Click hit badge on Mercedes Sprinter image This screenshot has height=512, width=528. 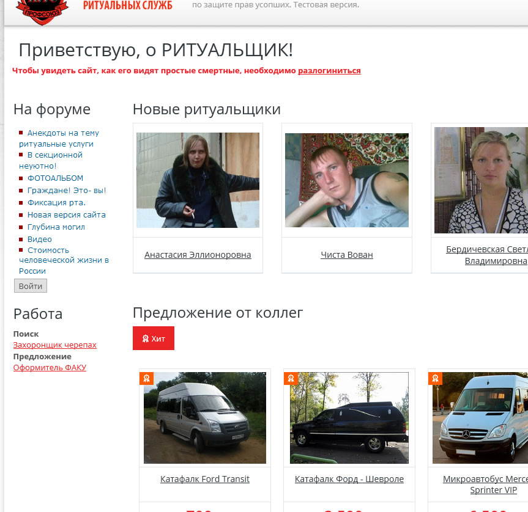point(434,378)
